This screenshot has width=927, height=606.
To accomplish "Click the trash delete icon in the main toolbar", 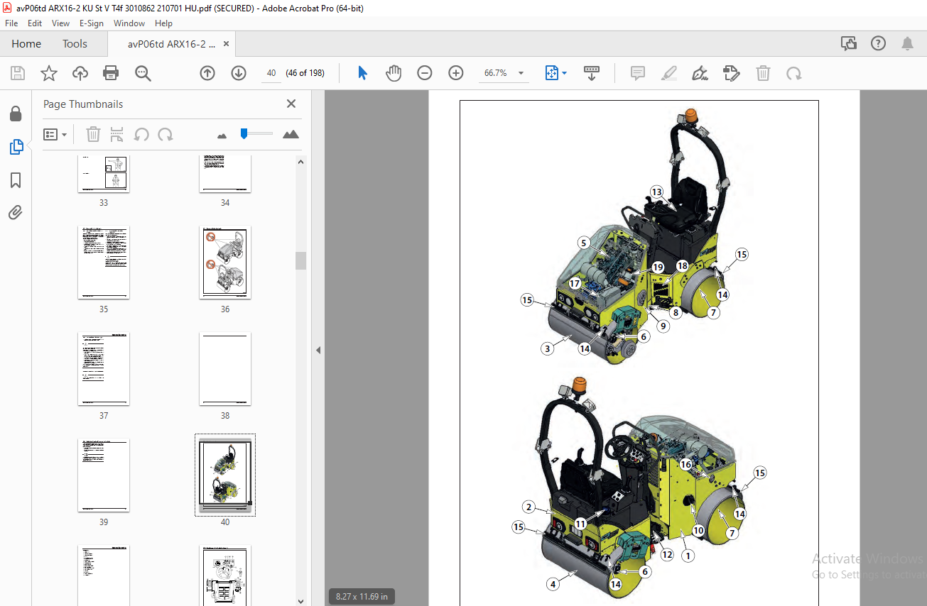I will click(x=763, y=73).
